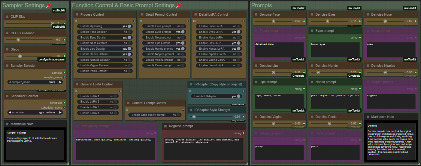Click the collapse dot on Detail LoRA Control node
The width and height of the screenshot is (421, 166).
pos(195,14)
